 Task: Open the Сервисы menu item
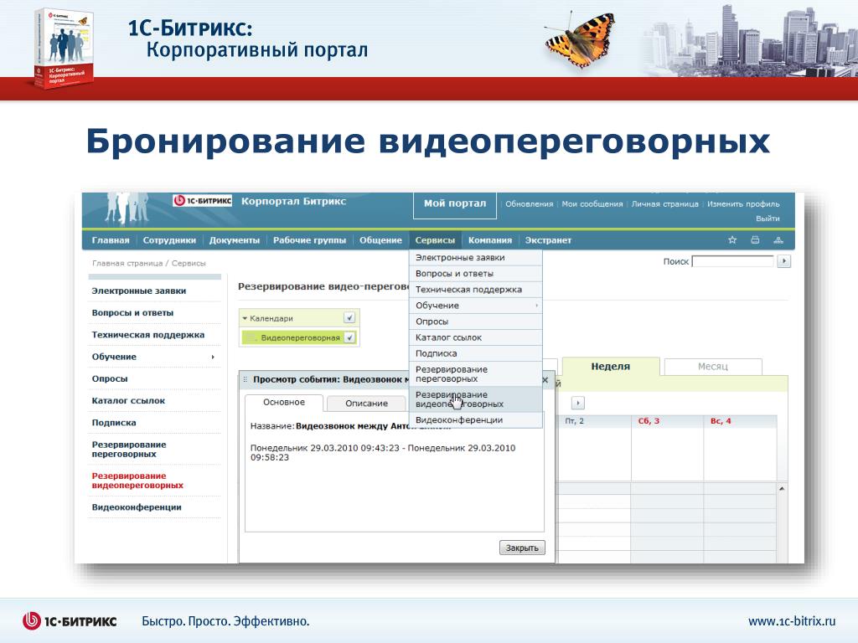435,240
